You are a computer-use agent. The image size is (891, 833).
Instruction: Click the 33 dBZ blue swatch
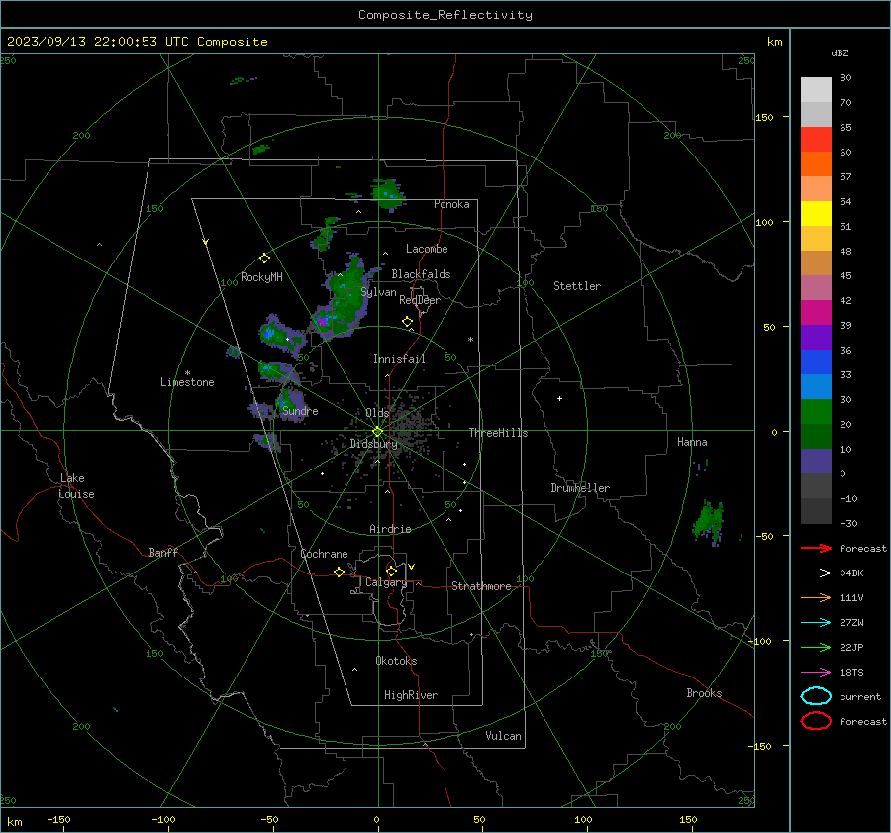click(x=816, y=362)
